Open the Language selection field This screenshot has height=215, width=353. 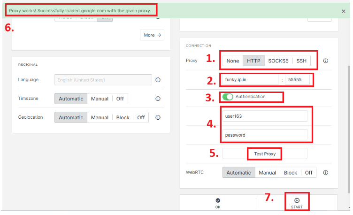[x=103, y=80]
